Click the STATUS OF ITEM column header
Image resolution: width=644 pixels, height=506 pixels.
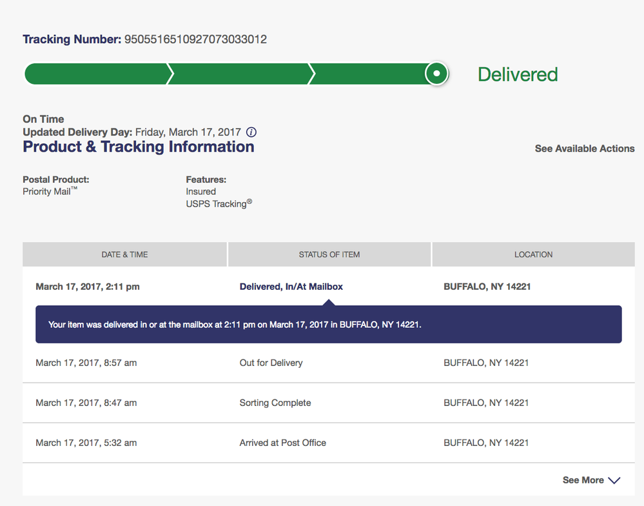329,254
